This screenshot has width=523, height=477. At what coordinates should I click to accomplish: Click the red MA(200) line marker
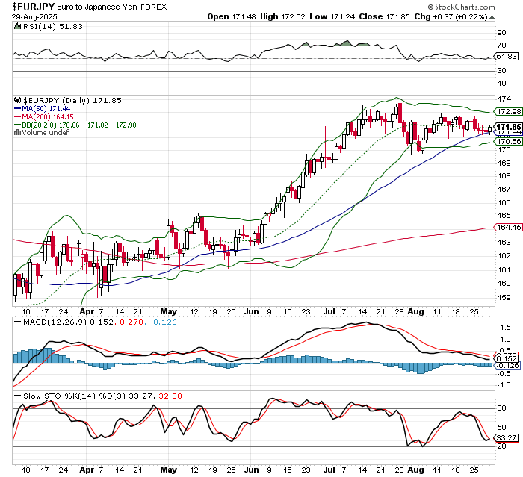coord(19,116)
